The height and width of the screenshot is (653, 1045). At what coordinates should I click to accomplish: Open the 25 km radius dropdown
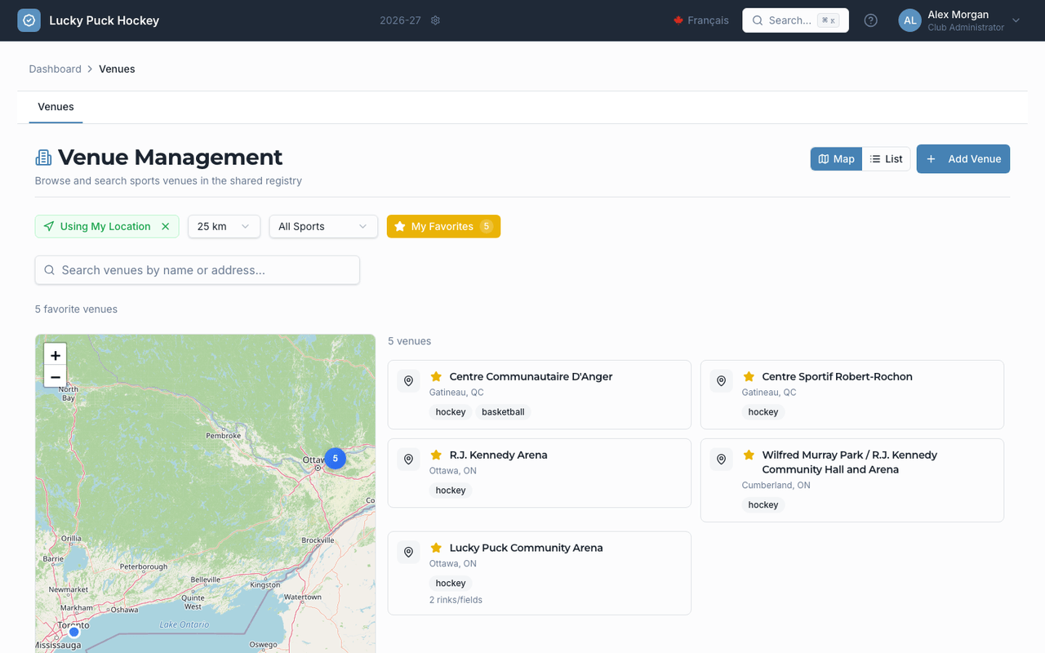[224, 226]
